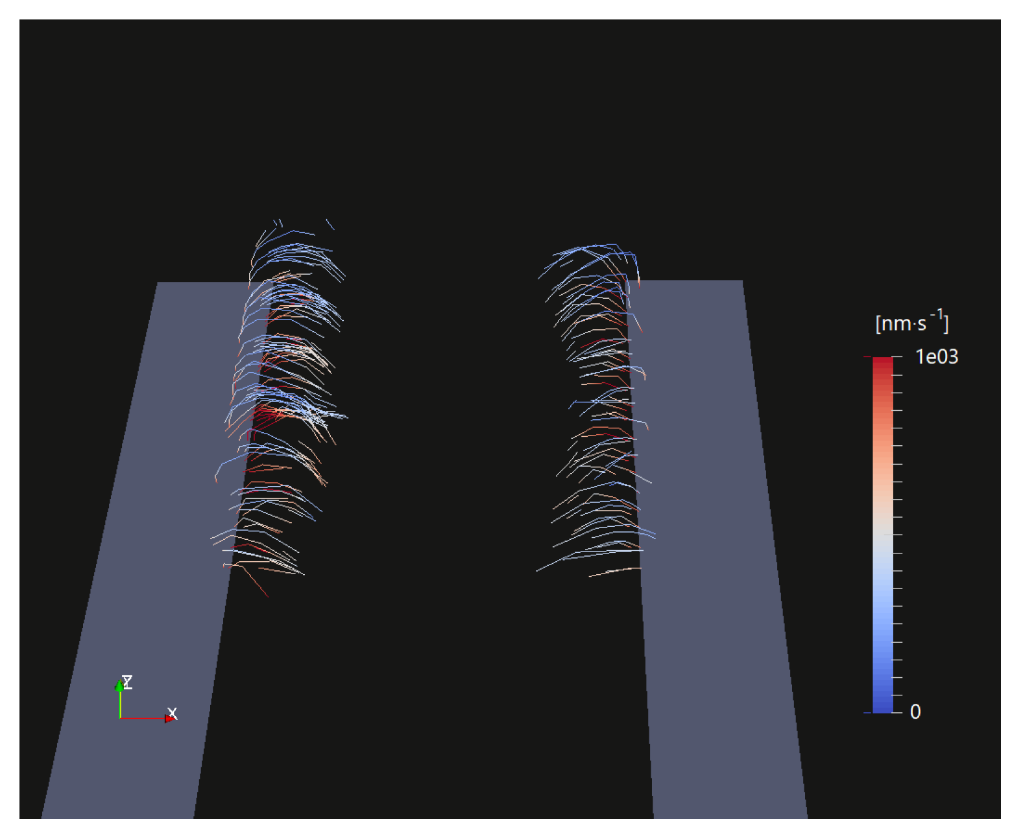The height and width of the screenshot is (836, 1023).
Task: Click the dense red streamlines in left bundle
Action: (265, 415)
